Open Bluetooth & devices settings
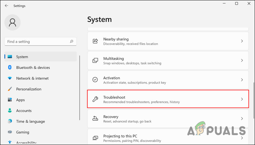Image resolution: width=255 pixels, height=145 pixels. point(41,67)
